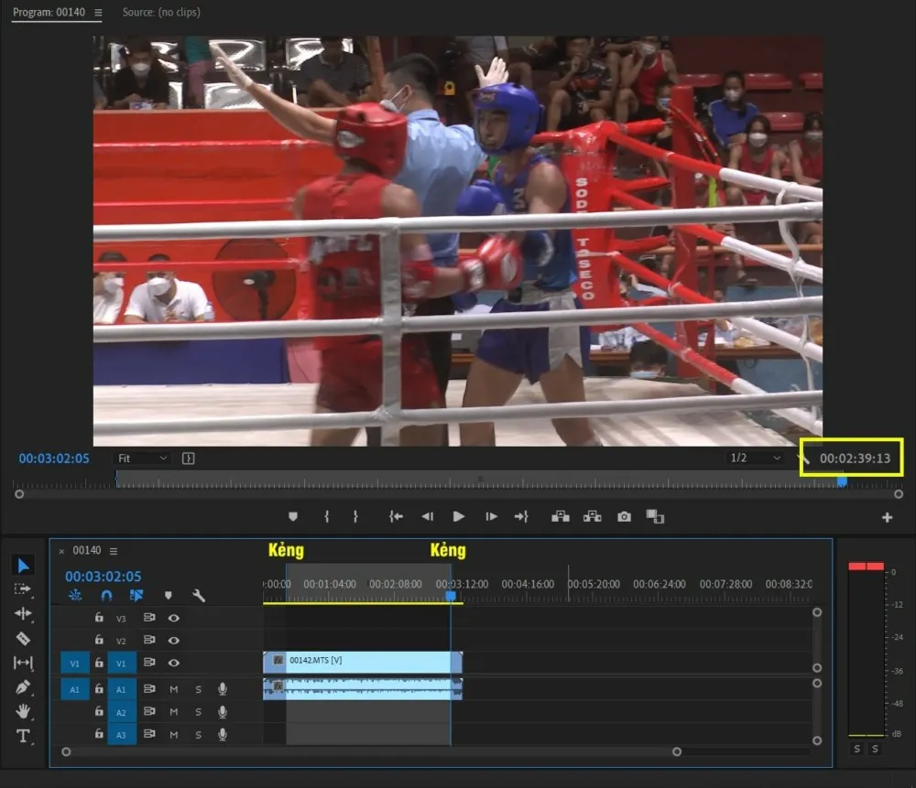Toggle lock on track A2
This screenshot has width=916, height=788.
coord(99,711)
